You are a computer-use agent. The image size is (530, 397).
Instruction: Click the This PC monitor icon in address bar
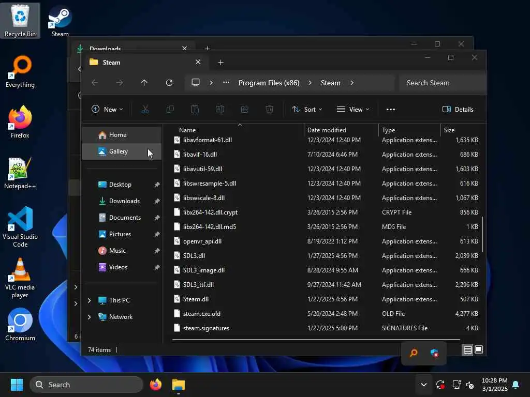pos(196,83)
